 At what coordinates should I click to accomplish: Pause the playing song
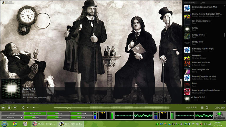tap(9, 107)
